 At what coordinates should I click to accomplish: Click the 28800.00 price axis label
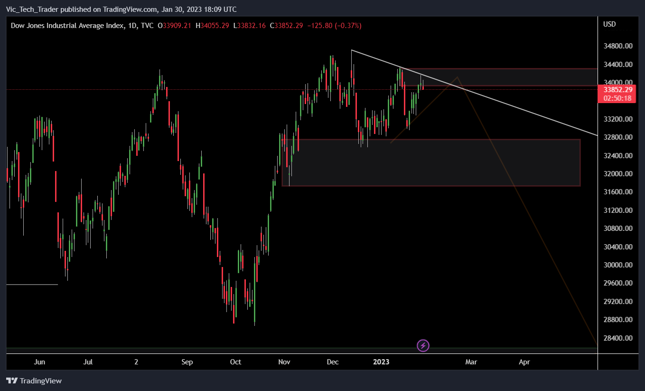tap(618, 320)
